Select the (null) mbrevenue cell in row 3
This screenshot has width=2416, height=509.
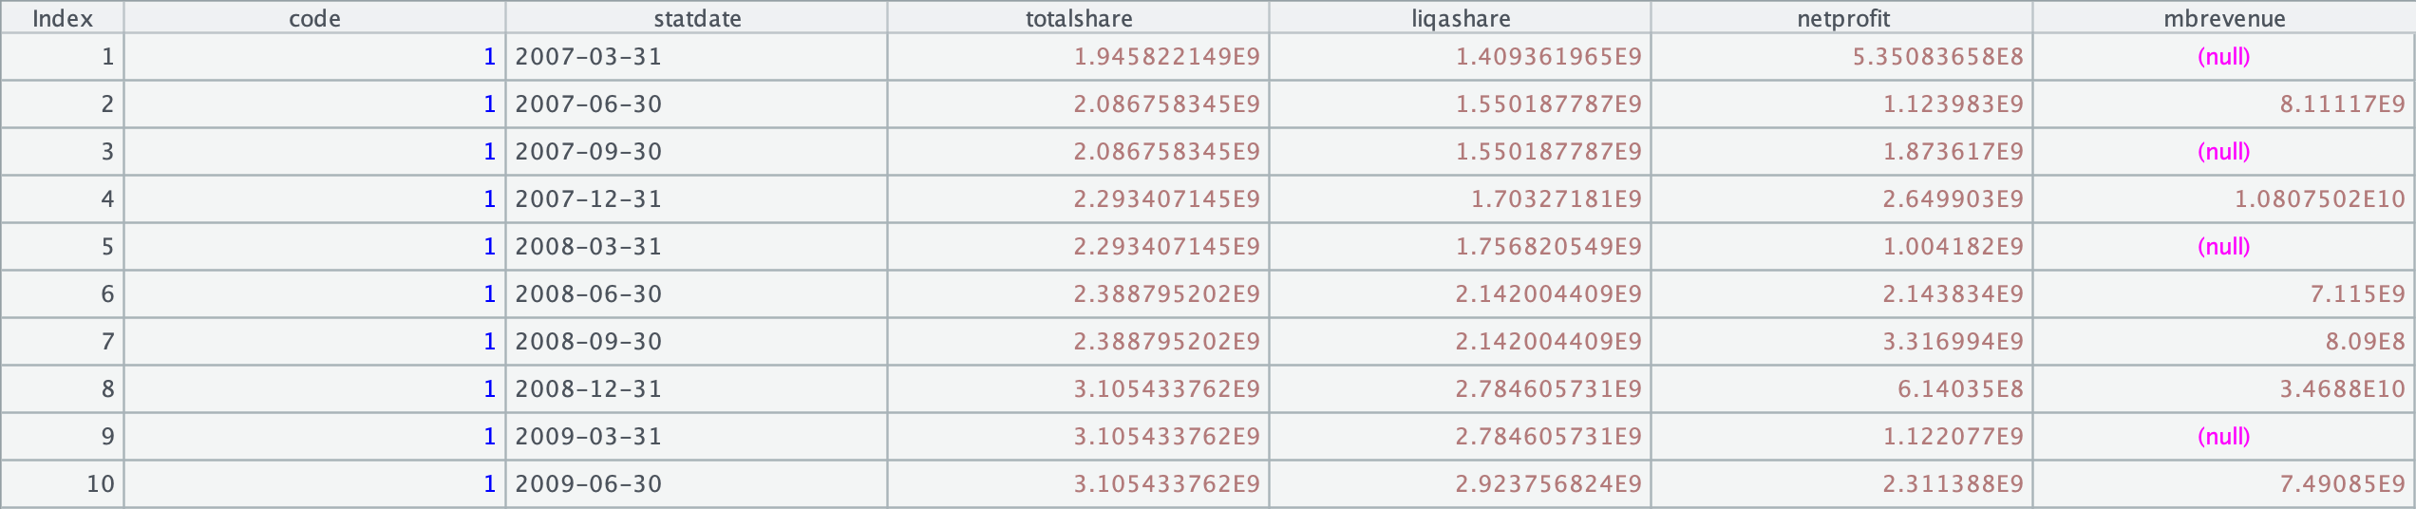[x=2224, y=152]
